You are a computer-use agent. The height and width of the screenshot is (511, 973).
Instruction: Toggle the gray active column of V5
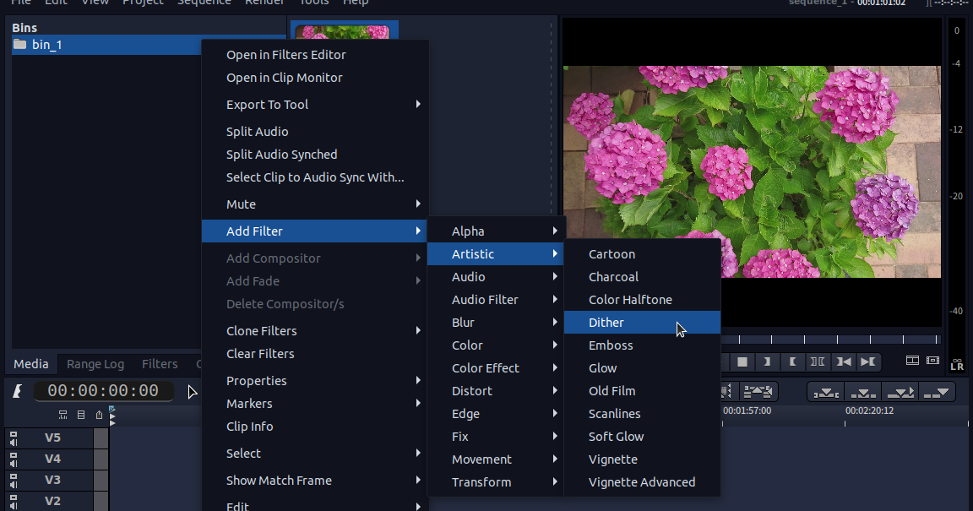coord(101,438)
